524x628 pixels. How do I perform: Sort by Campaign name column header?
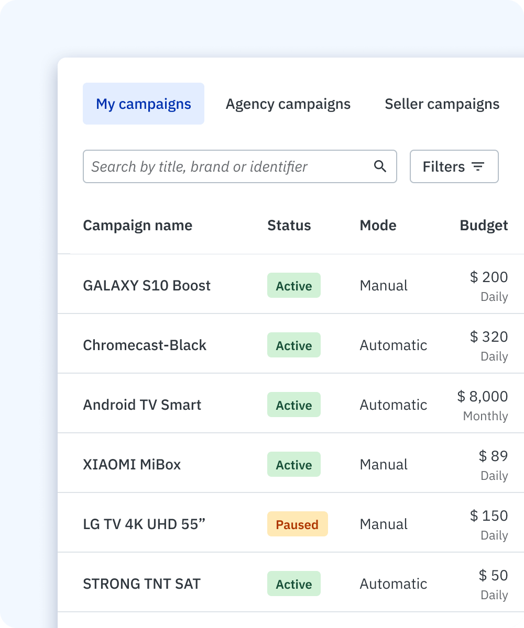[137, 226]
